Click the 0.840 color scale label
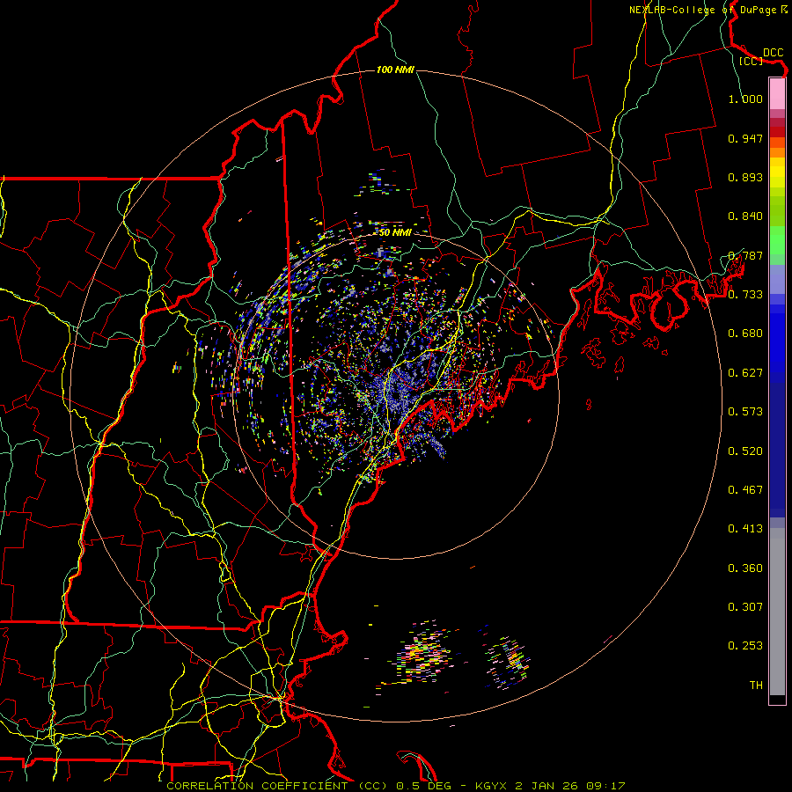Image resolution: width=792 pixels, height=792 pixels. [745, 216]
